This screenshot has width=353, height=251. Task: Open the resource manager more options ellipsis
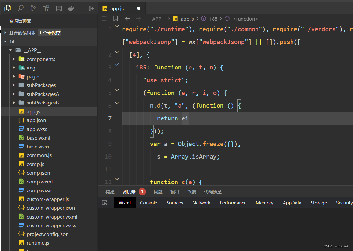[87, 21]
